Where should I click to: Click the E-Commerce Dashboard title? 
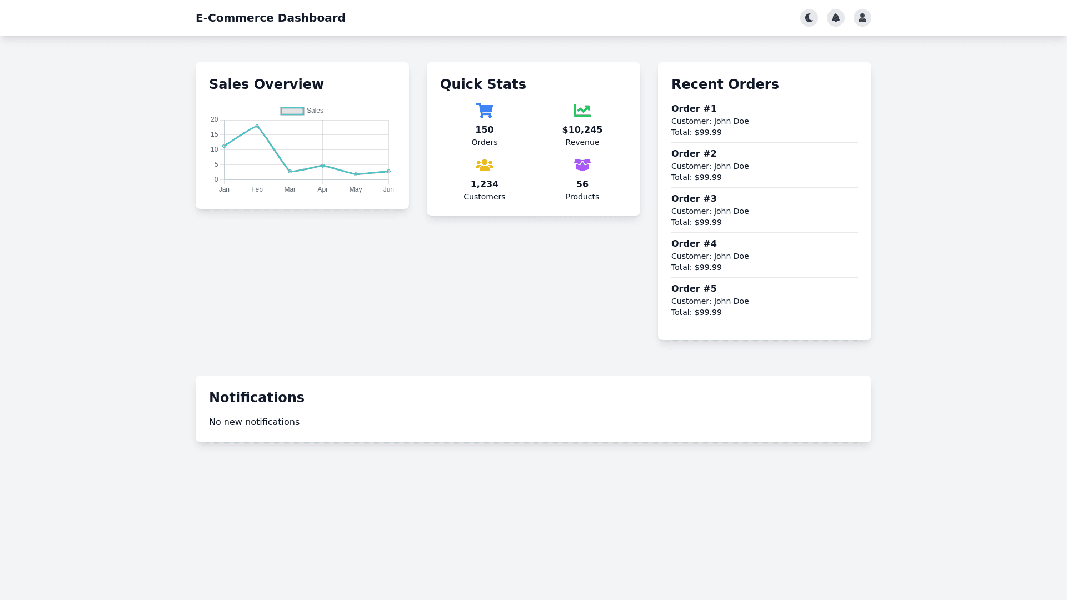point(270,18)
